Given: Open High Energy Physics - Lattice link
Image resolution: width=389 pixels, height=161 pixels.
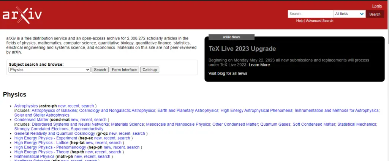Looking at the screenshot, I should (41, 143).
